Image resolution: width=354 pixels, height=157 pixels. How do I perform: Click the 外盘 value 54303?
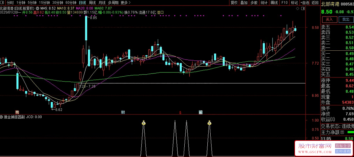pos(348,103)
